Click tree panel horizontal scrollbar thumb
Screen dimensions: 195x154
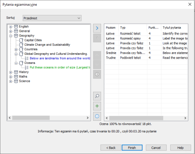tap(31, 118)
